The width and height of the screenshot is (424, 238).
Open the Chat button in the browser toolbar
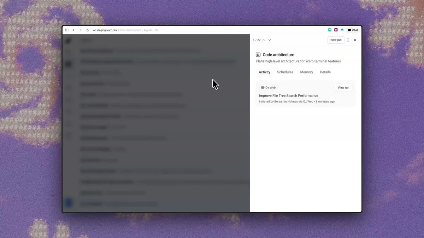[x=353, y=30]
